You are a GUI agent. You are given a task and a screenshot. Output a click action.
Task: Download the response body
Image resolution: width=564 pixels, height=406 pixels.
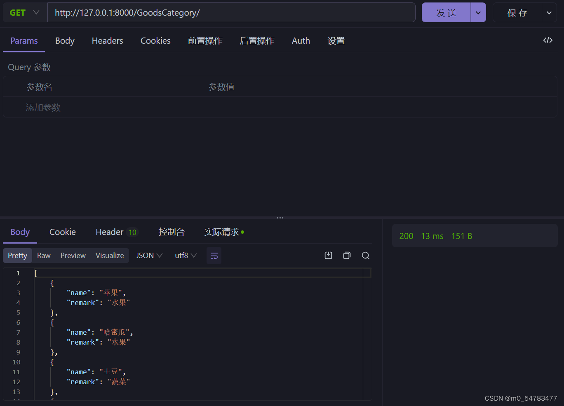[x=328, y=256]
